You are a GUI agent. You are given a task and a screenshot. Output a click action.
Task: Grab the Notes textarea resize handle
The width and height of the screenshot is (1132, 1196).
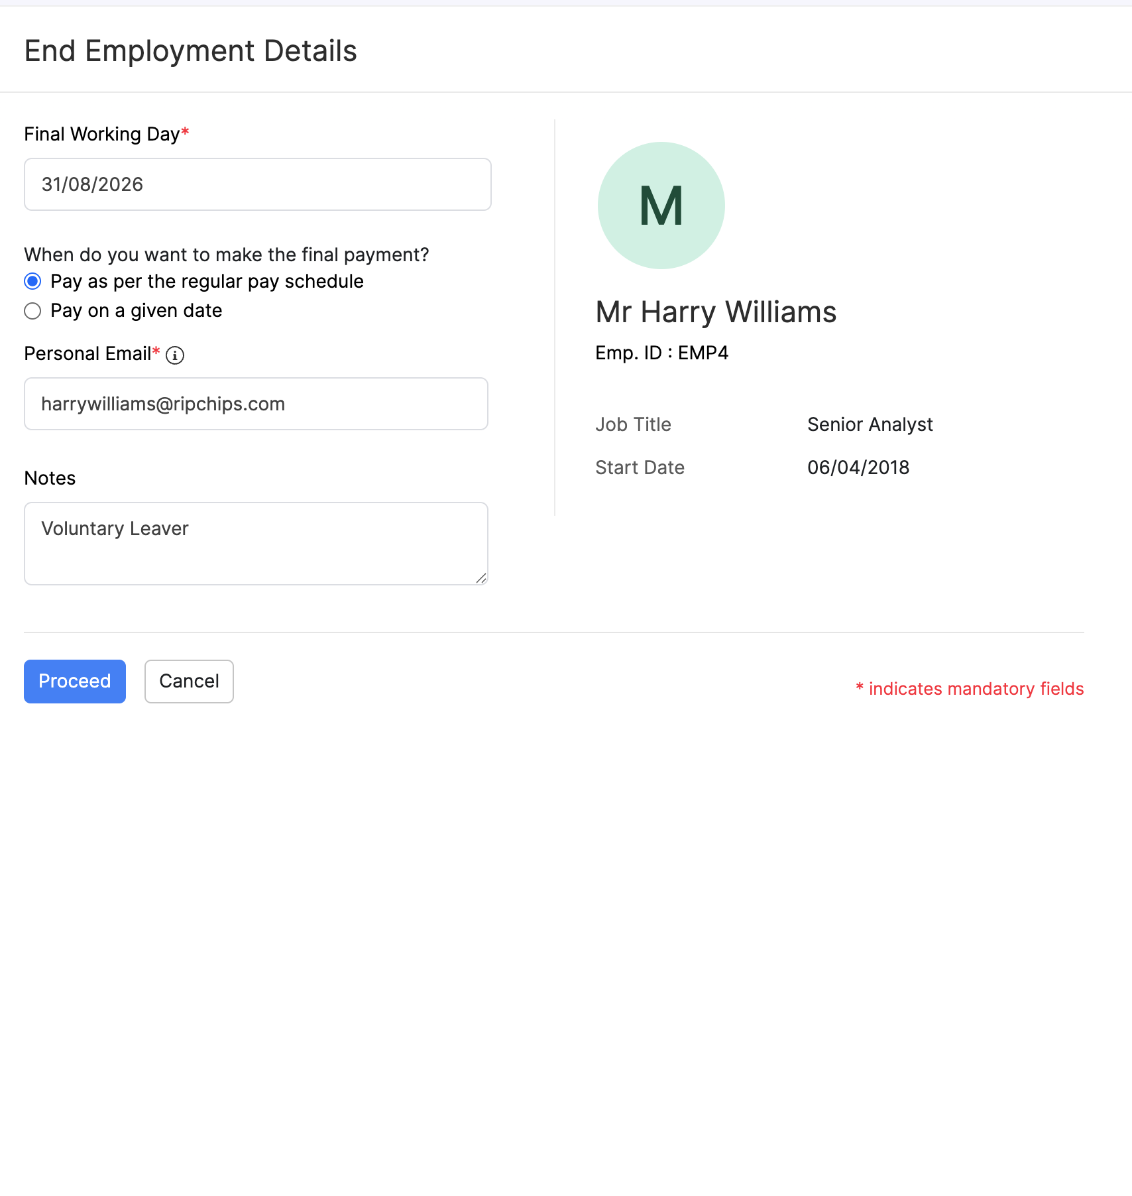tap(481, 578)
